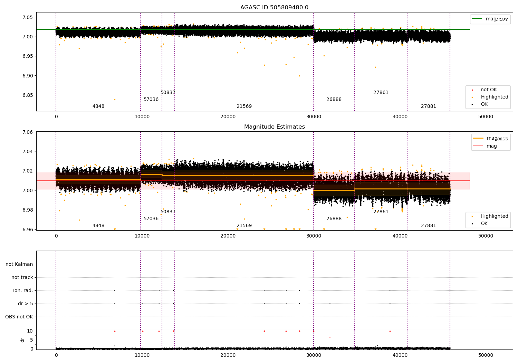Click obsid label 27881 in the AGASC ID plot

click(x=429, y=106)
